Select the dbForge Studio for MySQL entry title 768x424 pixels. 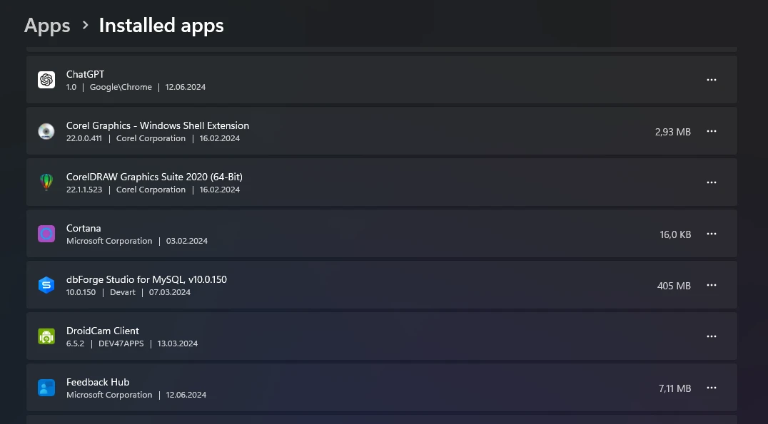pos(146,279)
